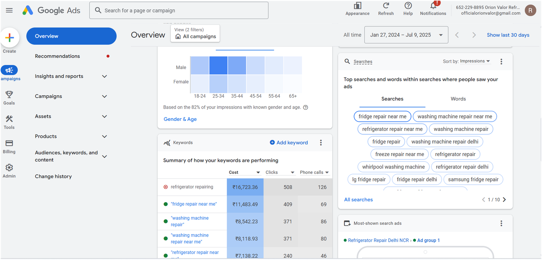Click the Most-shown search ads icon
Viewport: 542px width, 260px height.
(x=347, y=223)
